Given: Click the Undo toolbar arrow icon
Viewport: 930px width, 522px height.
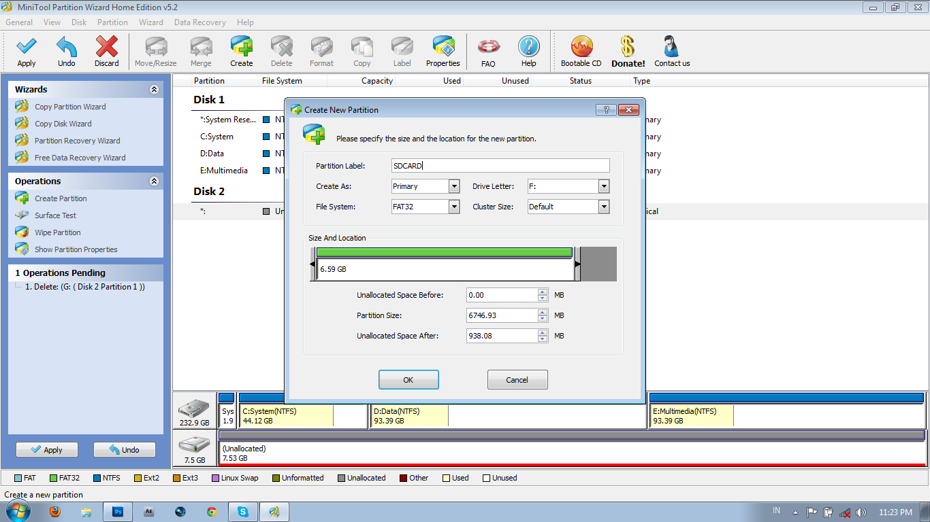Looking at the screenshot, I should pos(67,47).
